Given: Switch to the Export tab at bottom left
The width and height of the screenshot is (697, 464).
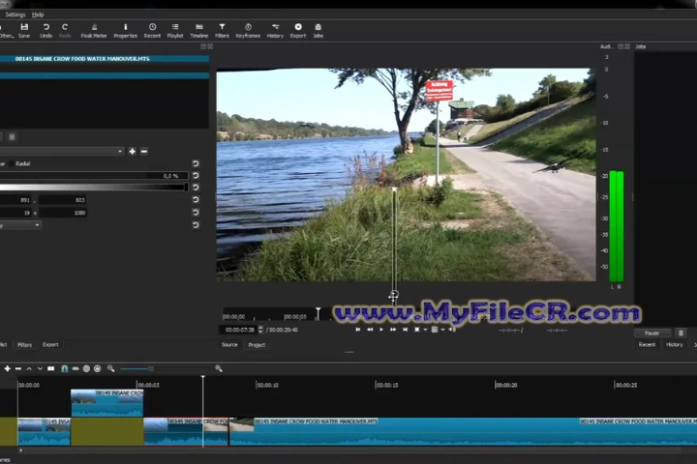Looking at the screenshot, I should click(50, 344).
